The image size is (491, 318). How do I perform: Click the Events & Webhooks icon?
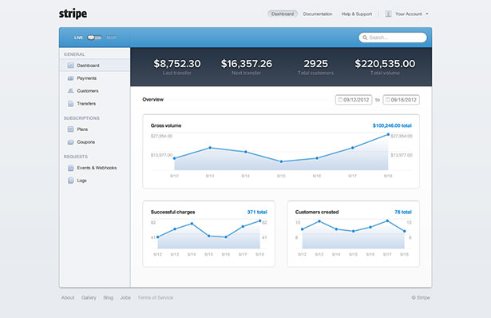point(70,168)
